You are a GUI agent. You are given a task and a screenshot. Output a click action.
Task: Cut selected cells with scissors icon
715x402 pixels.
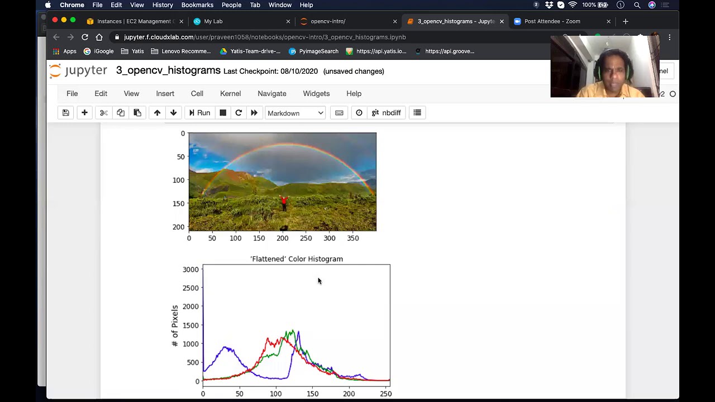(104, 113)
